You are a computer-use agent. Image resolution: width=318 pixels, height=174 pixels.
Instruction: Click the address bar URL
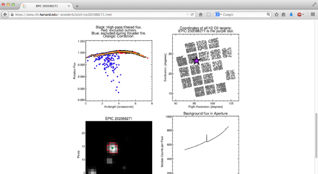click(64, 14)
